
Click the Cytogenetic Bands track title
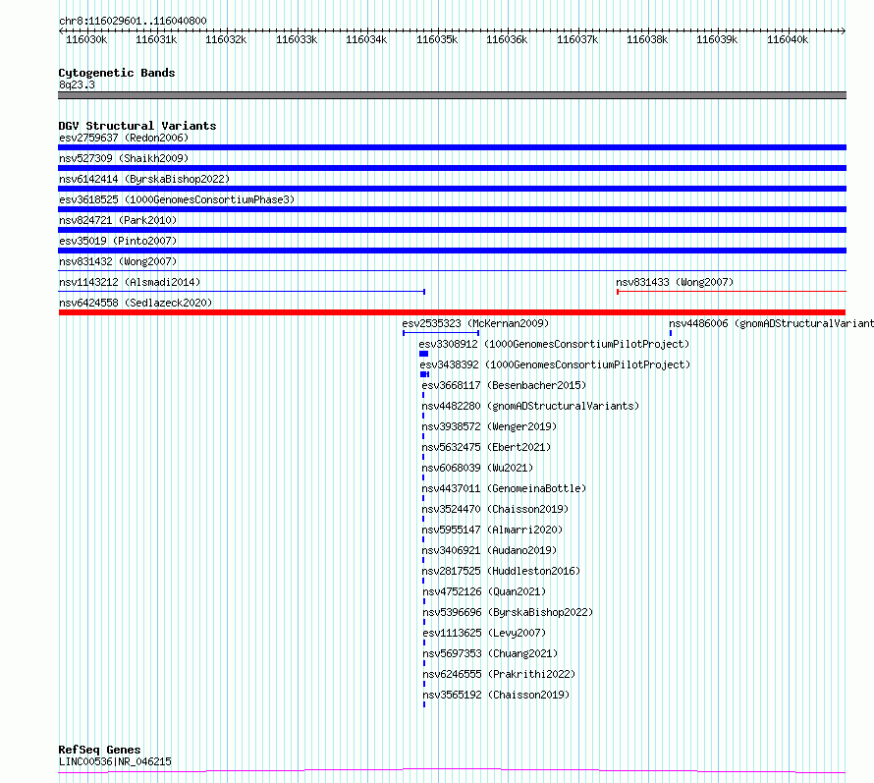pyautogui.click(x=117, y=73)
